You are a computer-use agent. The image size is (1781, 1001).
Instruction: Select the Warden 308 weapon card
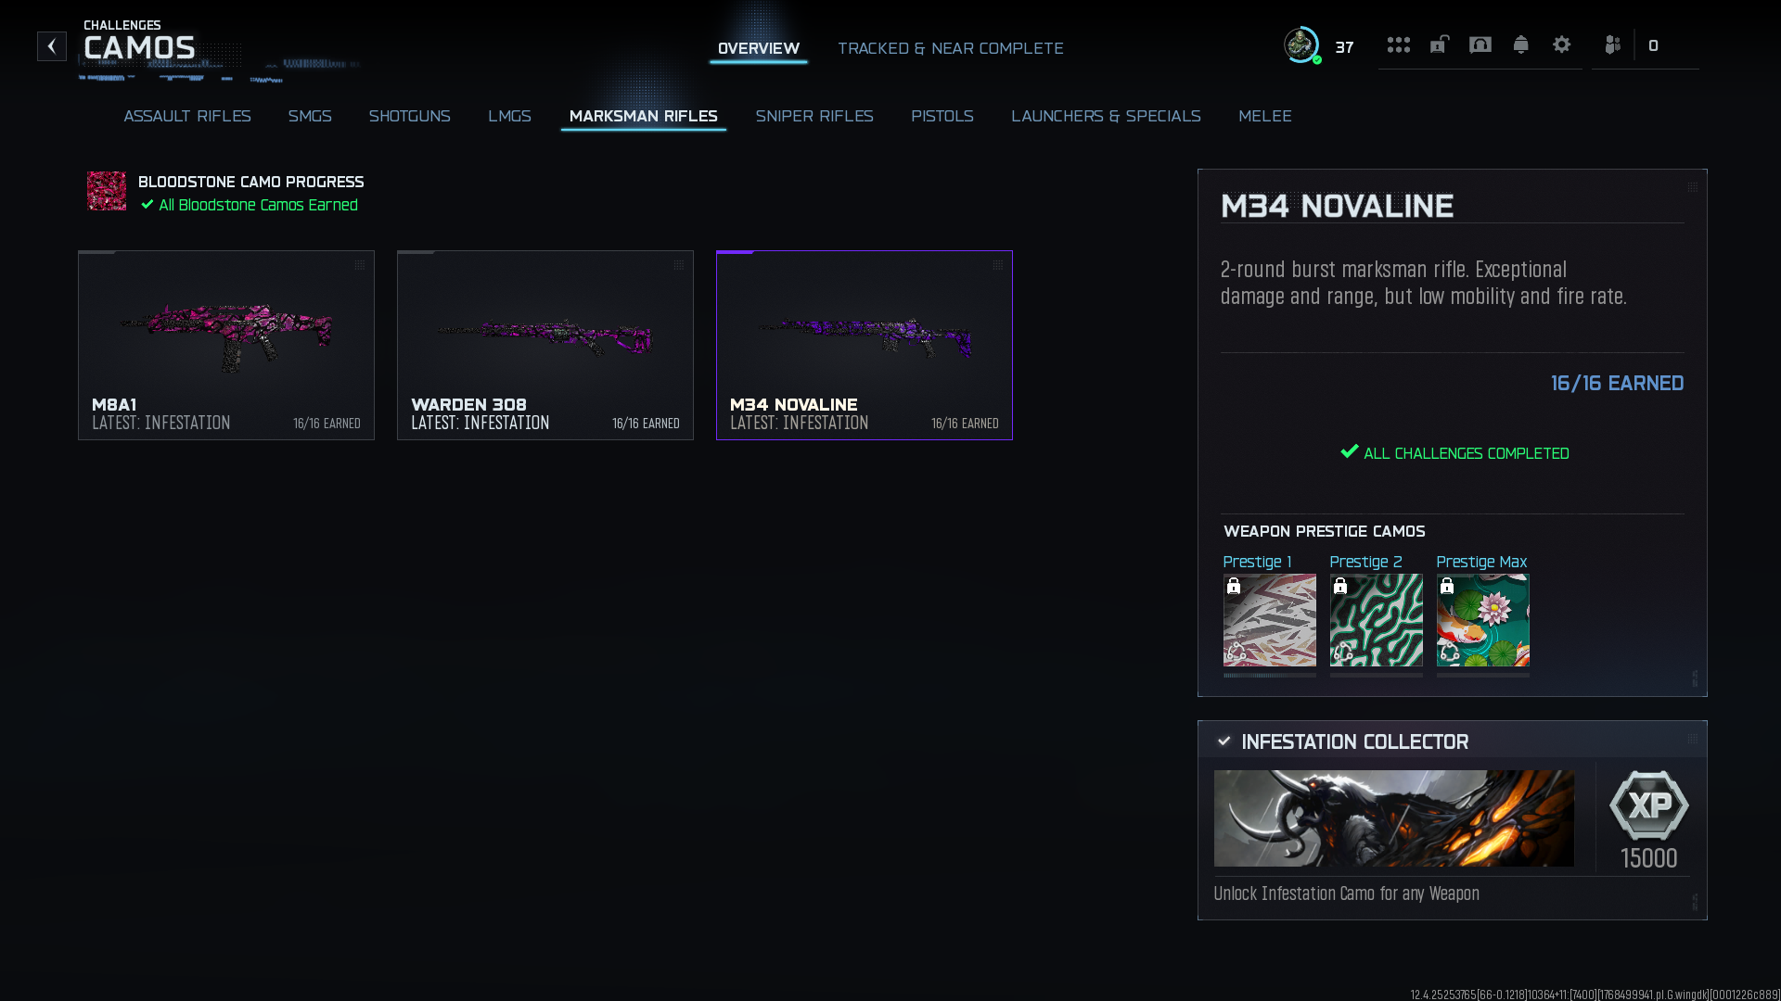(x=545, y=345)
